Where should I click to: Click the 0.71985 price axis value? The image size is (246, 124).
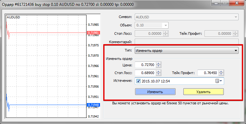[x=93, y=25]
